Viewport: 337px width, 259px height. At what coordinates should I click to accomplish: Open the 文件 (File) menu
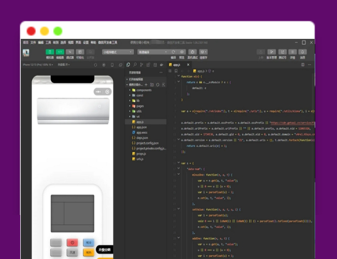click(x=33, y=42)
